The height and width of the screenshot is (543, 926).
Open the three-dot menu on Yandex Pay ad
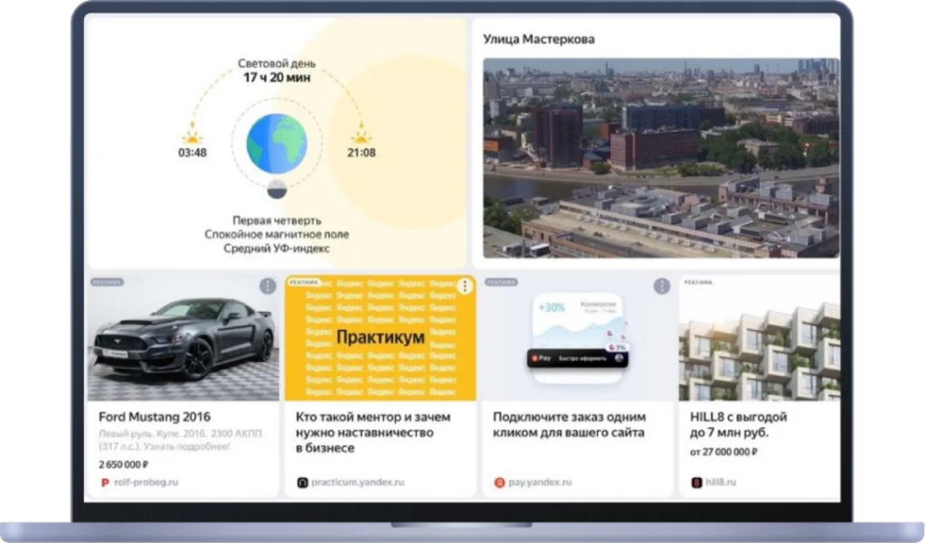click(662, 286)
